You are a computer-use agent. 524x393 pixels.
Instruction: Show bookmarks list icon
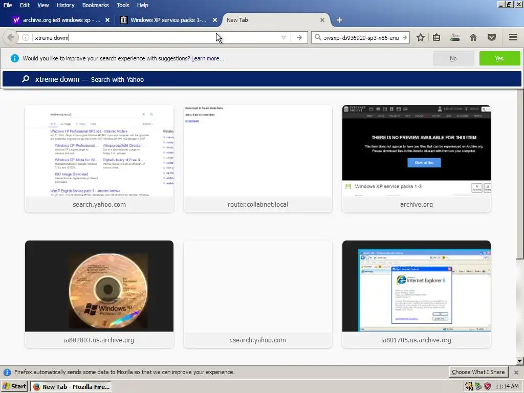(x=436, y=37)
